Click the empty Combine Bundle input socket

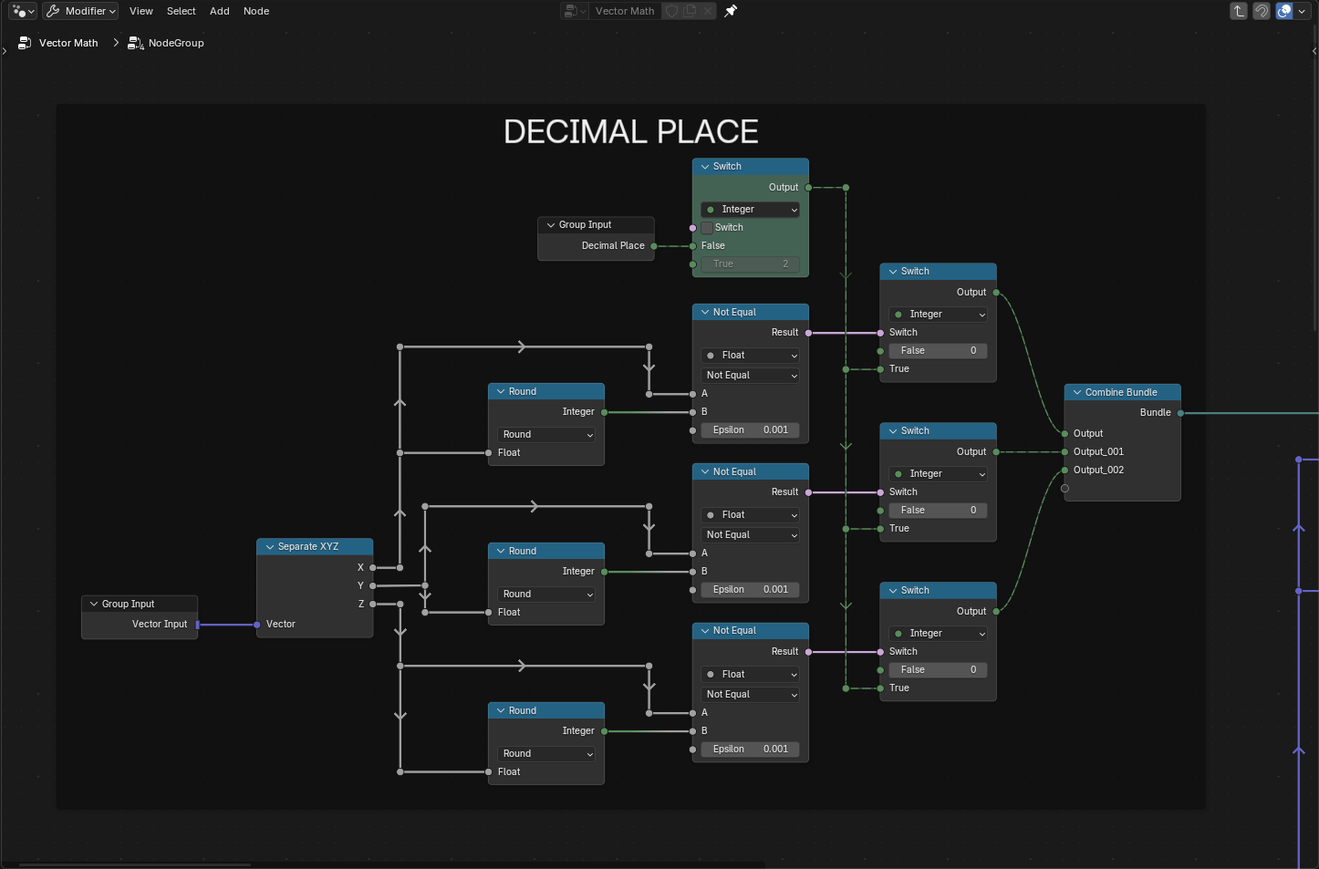pyautogui.click(x=1065, y=489)
